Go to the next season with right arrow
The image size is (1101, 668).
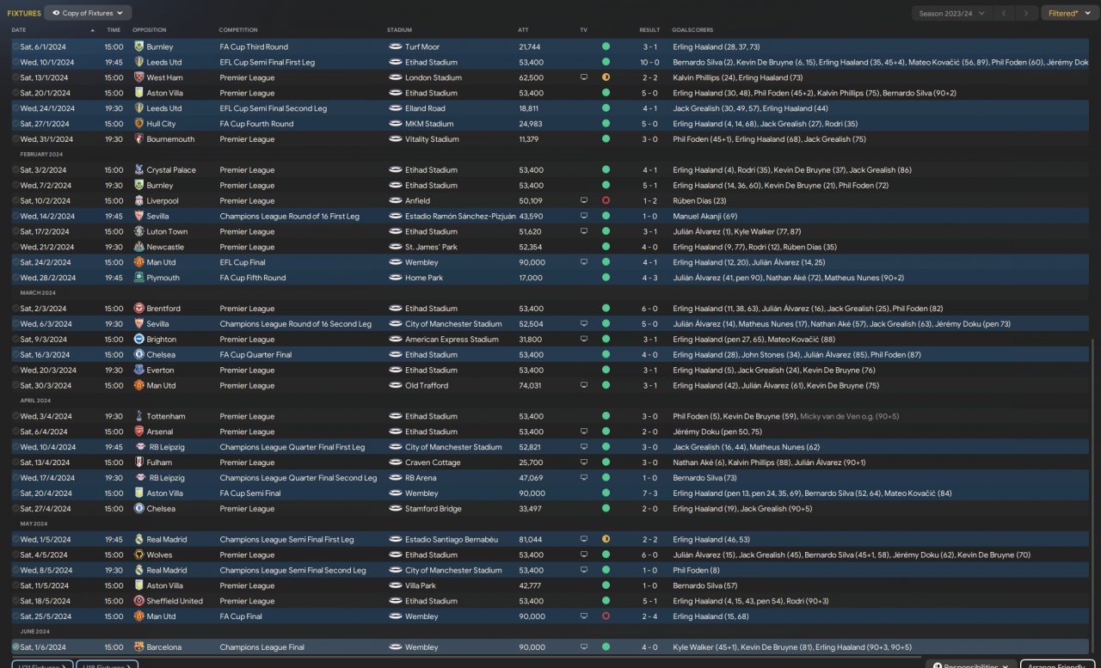[x=1026, y=13]
